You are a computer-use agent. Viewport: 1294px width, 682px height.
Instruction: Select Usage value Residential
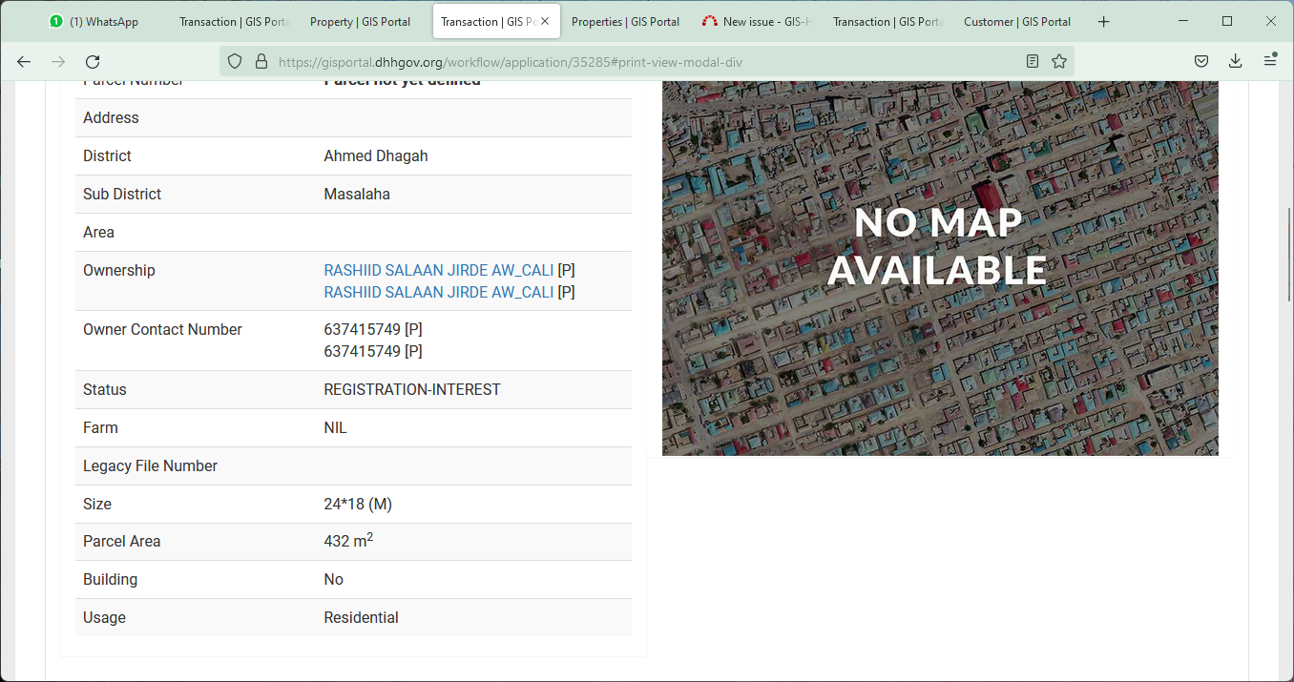pos(361,617)
